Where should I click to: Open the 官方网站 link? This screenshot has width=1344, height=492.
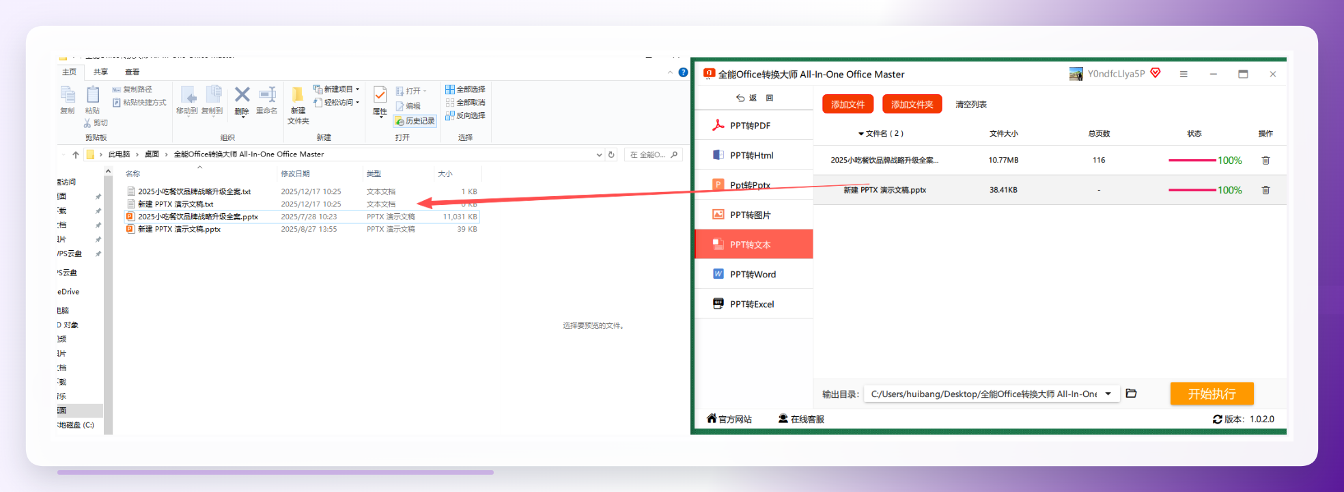(729, 419)
